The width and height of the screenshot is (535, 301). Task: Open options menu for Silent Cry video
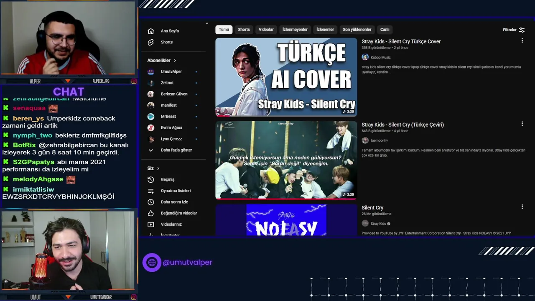[522, 207]
